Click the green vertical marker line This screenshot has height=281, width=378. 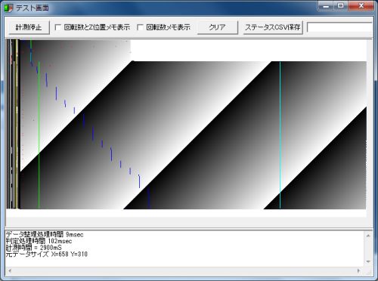click(39, 135)
